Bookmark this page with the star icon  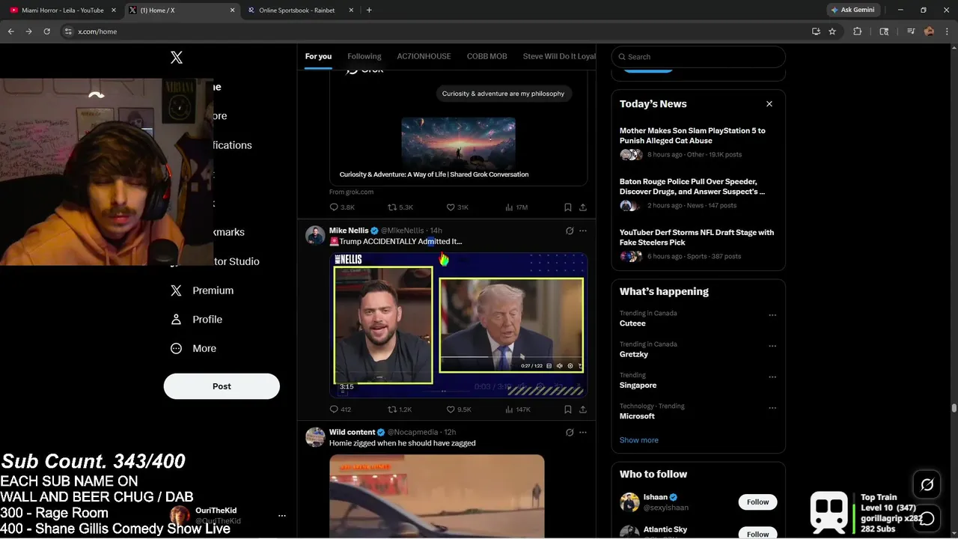coord(832,31)
